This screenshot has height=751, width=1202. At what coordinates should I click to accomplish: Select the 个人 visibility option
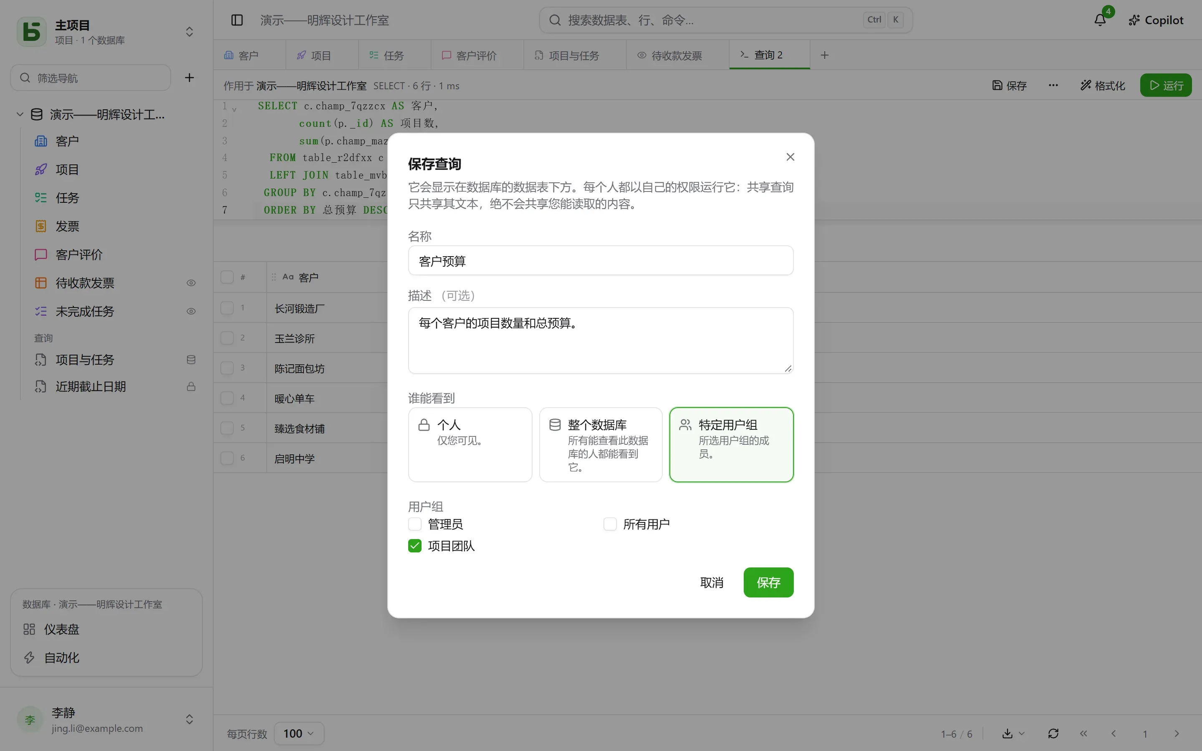[470, 444]
